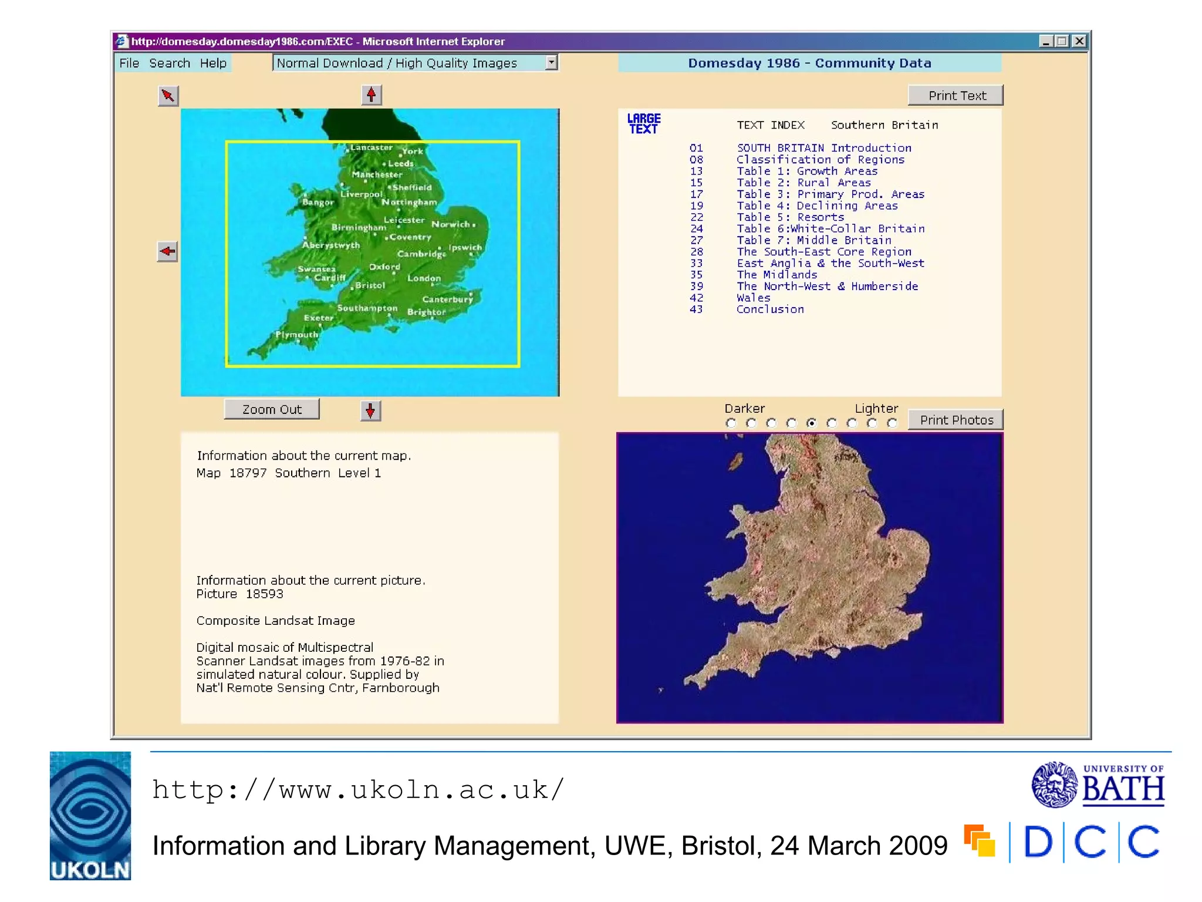Open the download quality dropdown arrow
Viewport: 1202px width, 902px height.
pyautogui.click(x=551, y=62)
